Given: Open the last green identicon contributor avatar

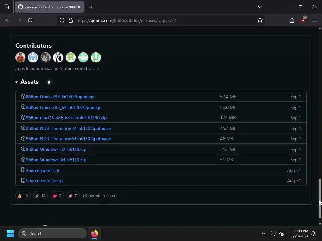Looking at the screenshot, I should [x=96, y=57].
